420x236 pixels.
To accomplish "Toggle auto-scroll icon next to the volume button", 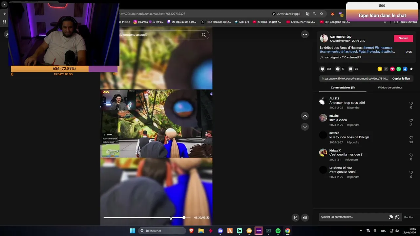I will click(296, 217).
